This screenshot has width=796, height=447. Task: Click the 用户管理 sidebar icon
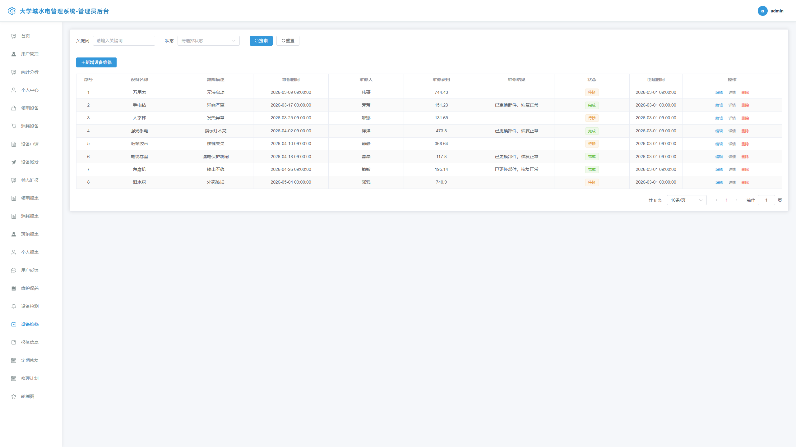tap(14, 54)
